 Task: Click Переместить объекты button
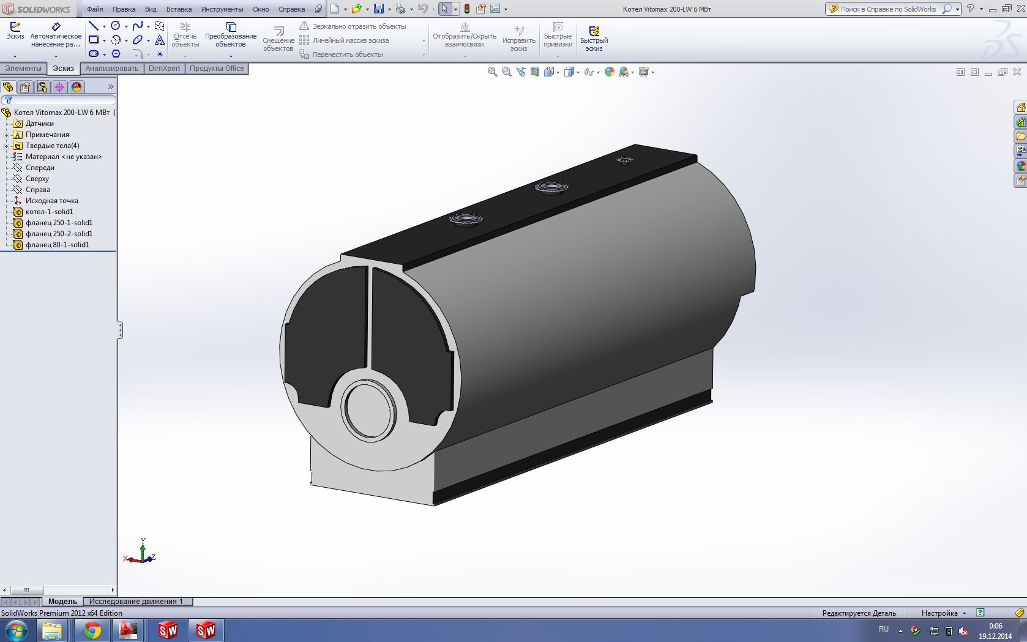pos(341,54)
